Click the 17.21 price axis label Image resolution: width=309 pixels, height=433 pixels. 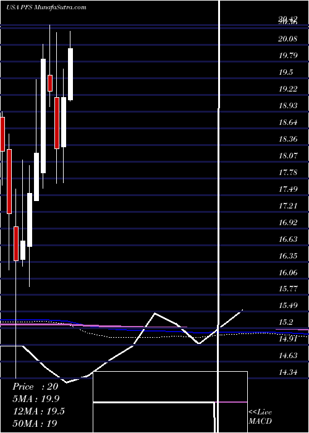[288, 206]
